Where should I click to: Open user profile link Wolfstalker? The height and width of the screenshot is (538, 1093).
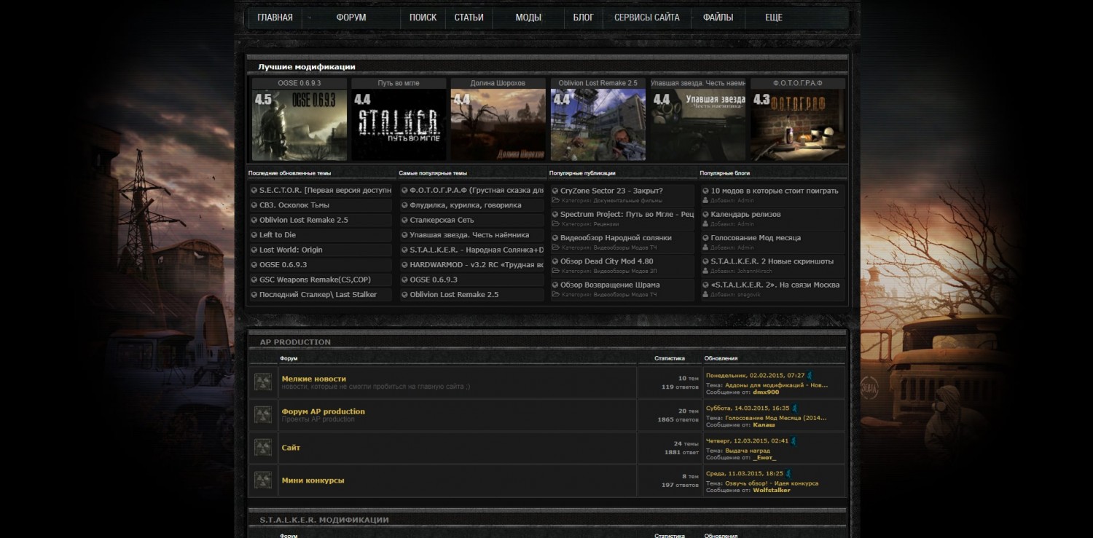point(772,491)
